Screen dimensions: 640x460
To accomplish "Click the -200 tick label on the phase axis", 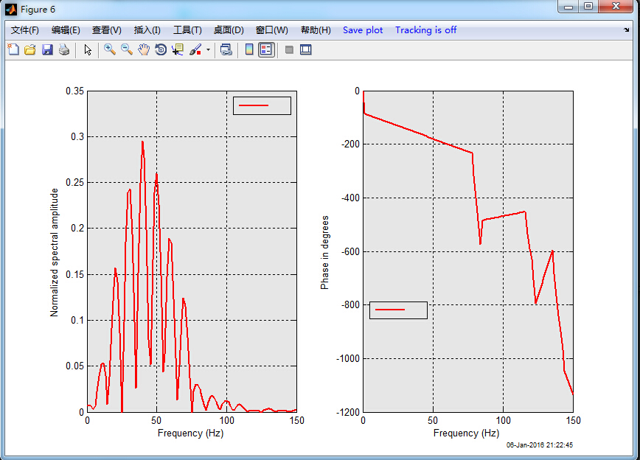I will (351, 144).
